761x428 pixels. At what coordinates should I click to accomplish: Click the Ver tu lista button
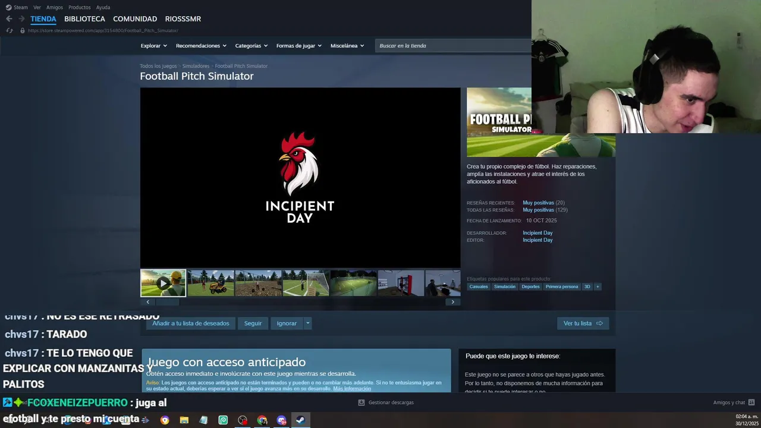[x=583, y=323]
